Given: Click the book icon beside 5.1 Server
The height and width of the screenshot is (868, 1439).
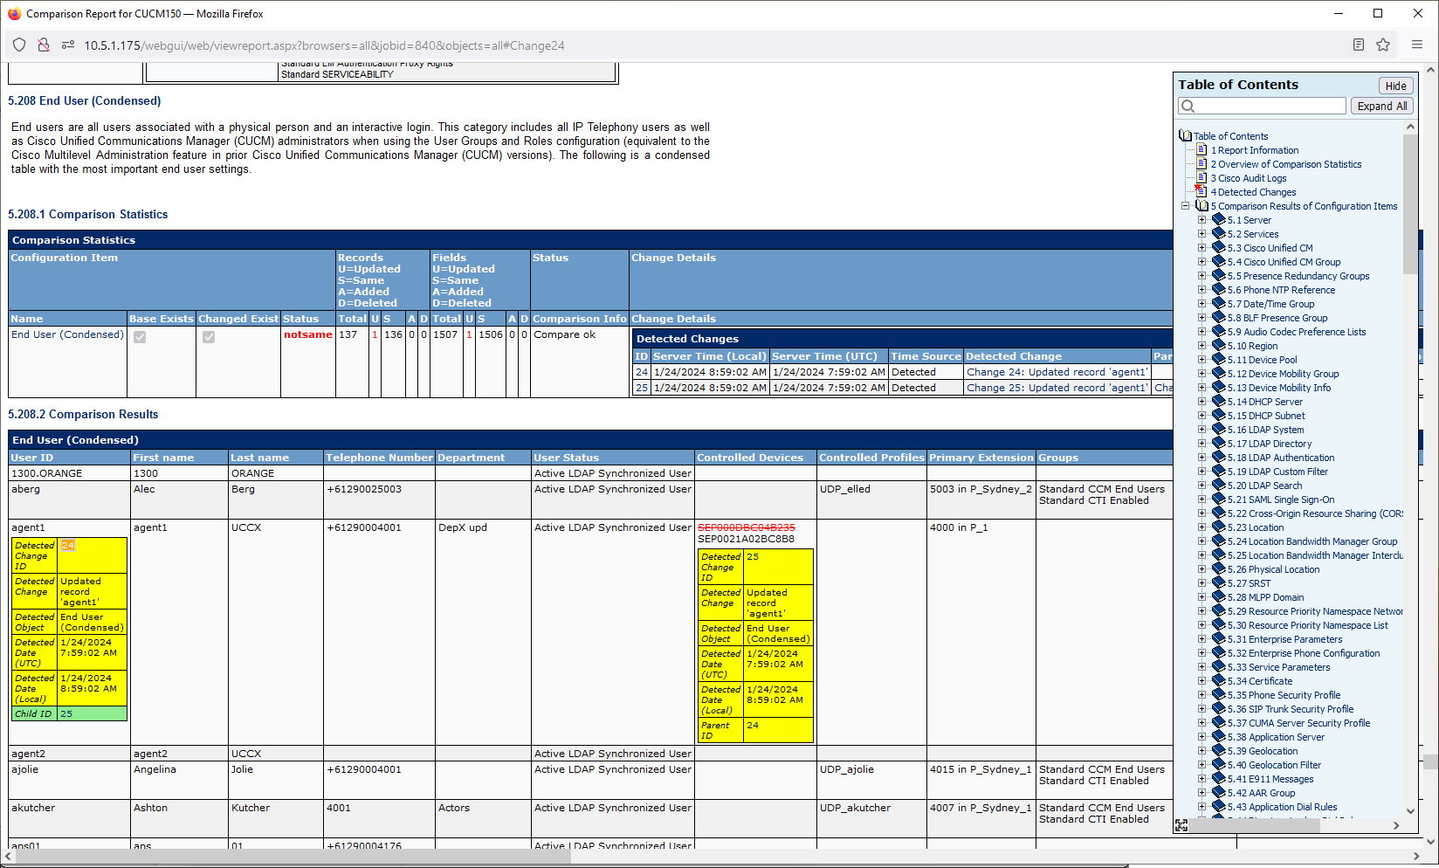Looking at the screenshot, I should [x=1219, y=220].
